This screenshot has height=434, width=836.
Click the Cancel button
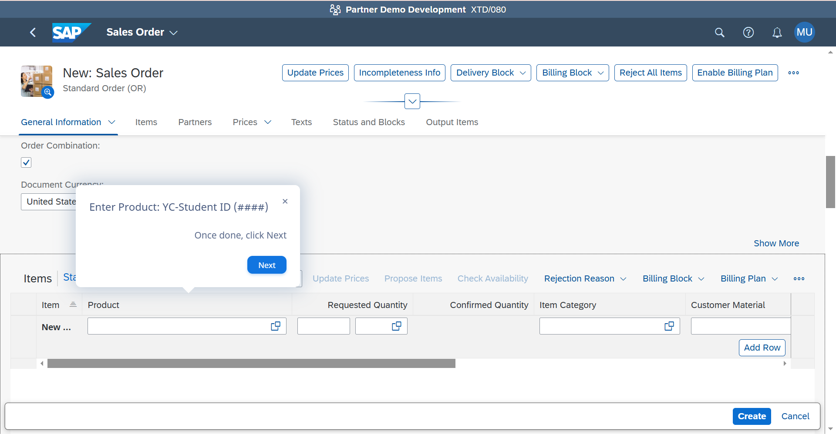[795, 416]
